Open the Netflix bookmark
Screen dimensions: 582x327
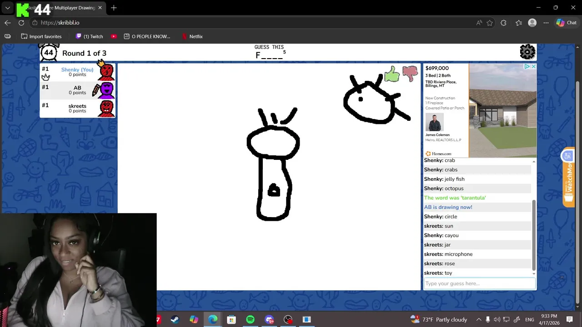click(x=192, y=36)
